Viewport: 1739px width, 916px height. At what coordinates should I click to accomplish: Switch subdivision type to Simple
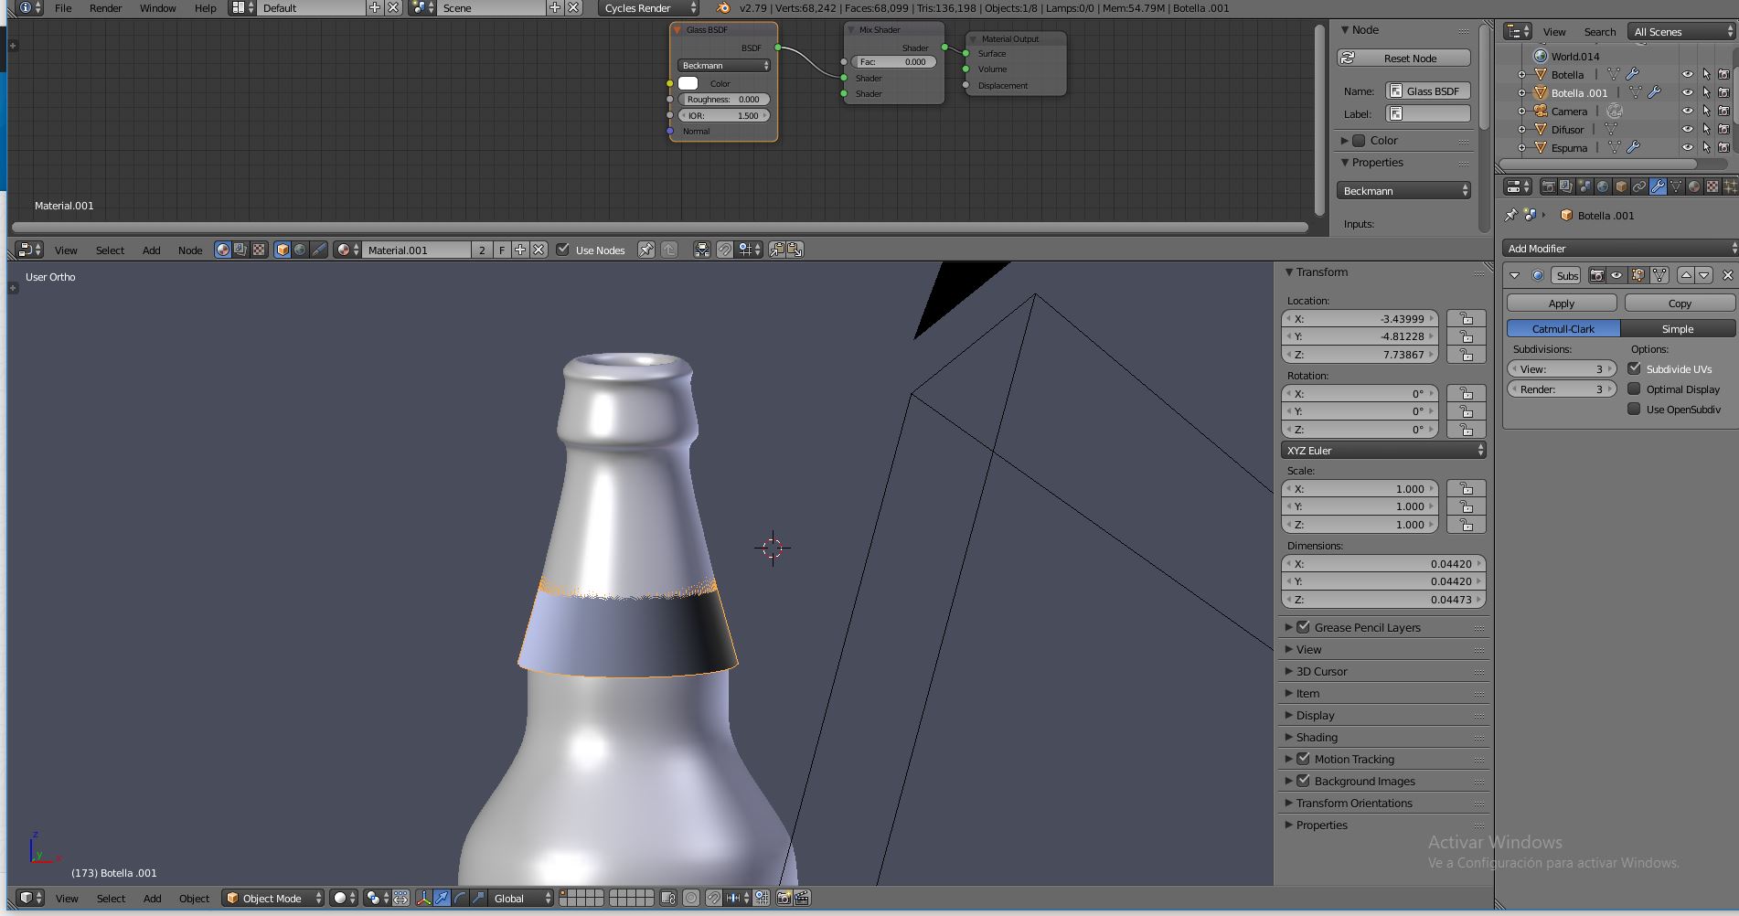[x=1678, y=328]
